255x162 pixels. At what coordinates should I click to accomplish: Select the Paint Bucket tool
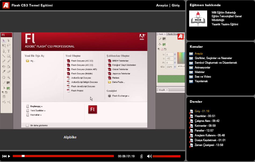9,67
